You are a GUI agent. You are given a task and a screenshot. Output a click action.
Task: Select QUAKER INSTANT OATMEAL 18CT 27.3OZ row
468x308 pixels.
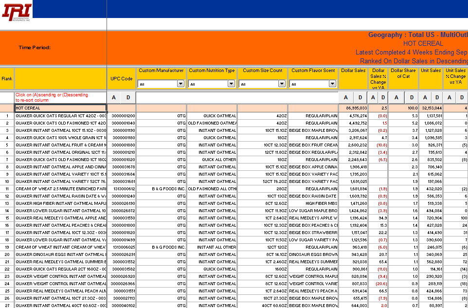61,298
